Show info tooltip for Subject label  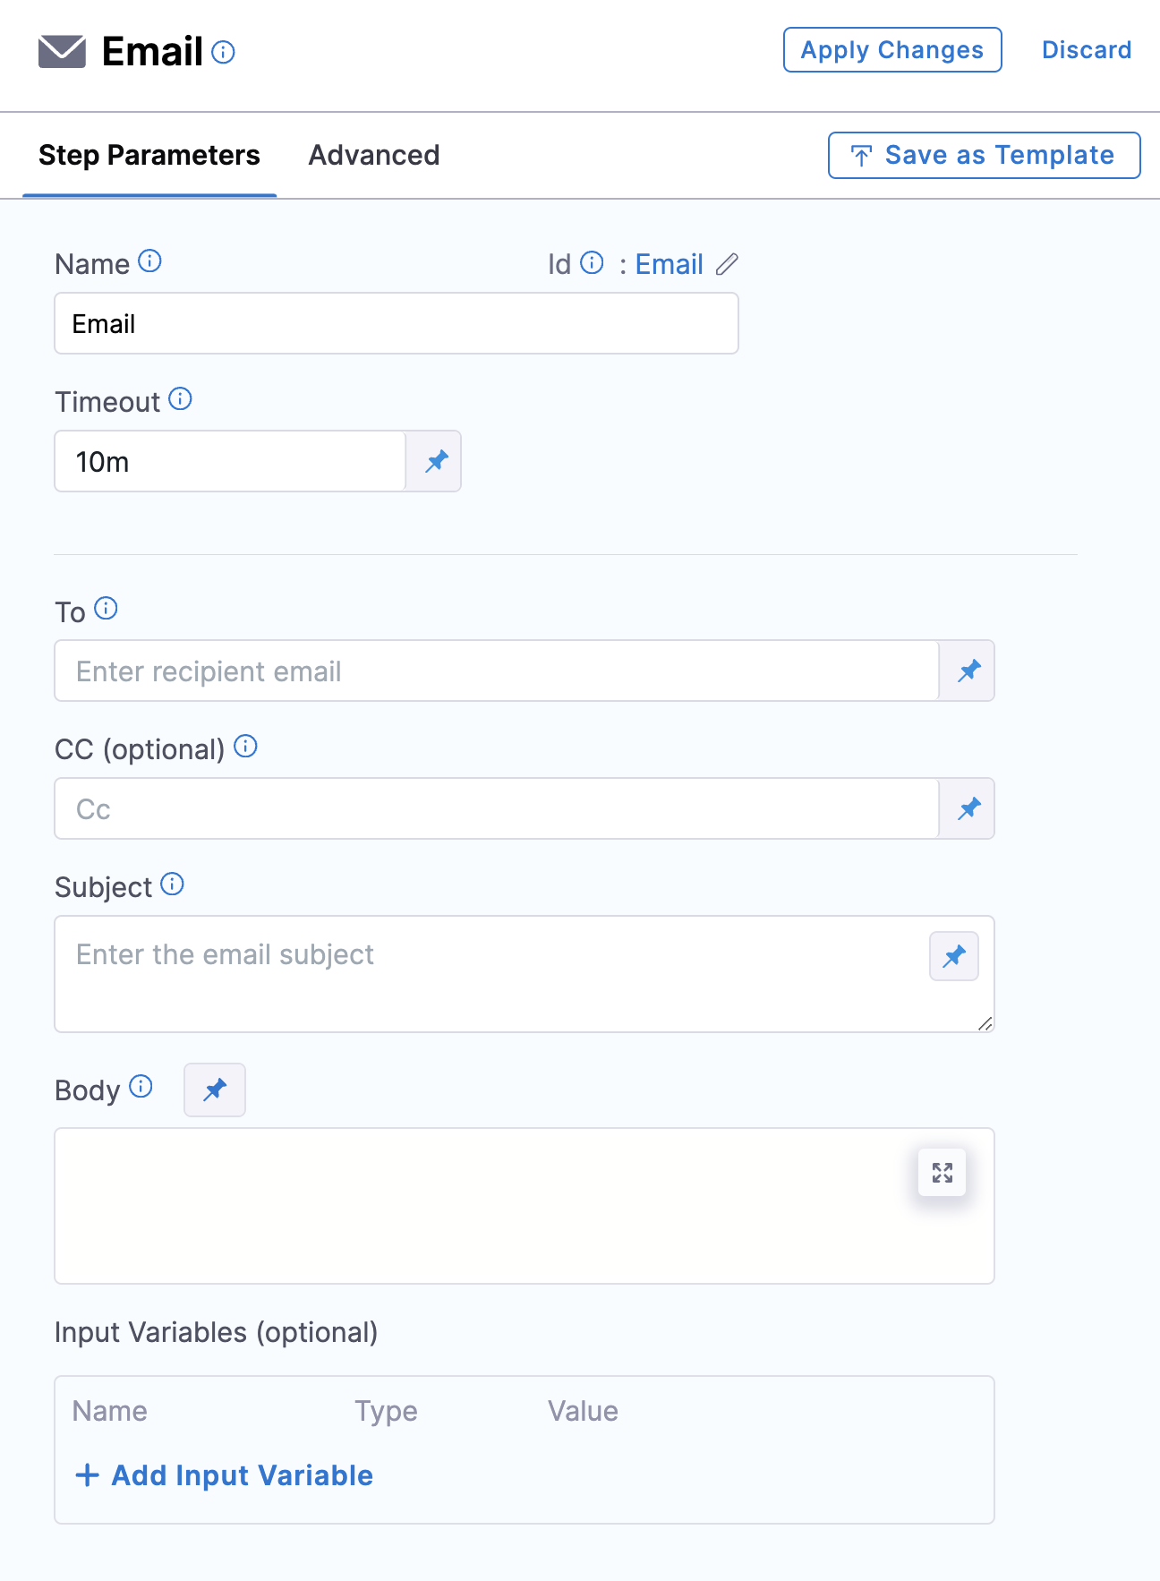172,885
